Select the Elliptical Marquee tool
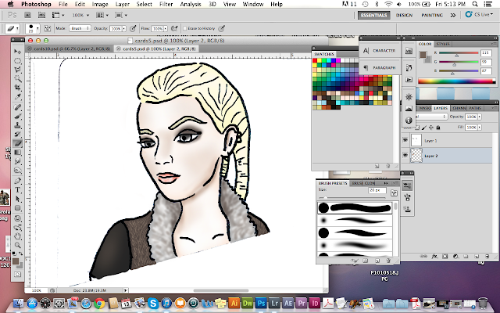This screenshot has width=500, height=313. (x=17, y=61)
